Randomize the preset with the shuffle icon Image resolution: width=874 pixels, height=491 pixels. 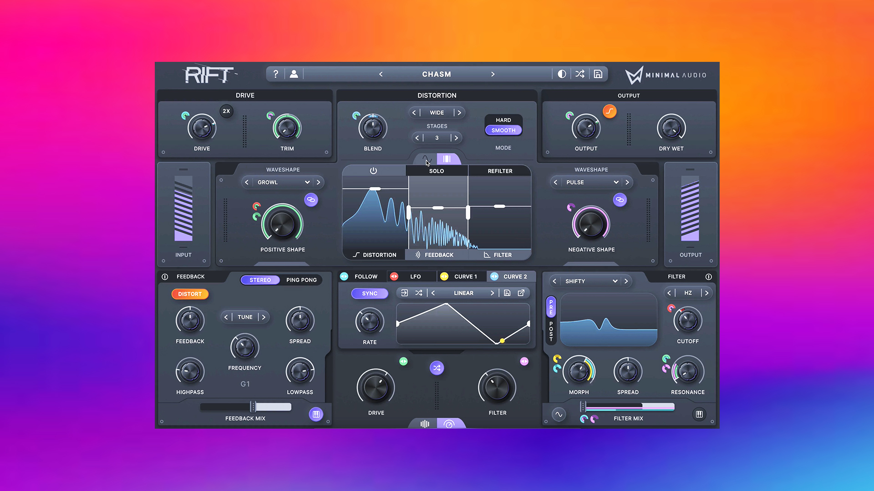point(579,74)
